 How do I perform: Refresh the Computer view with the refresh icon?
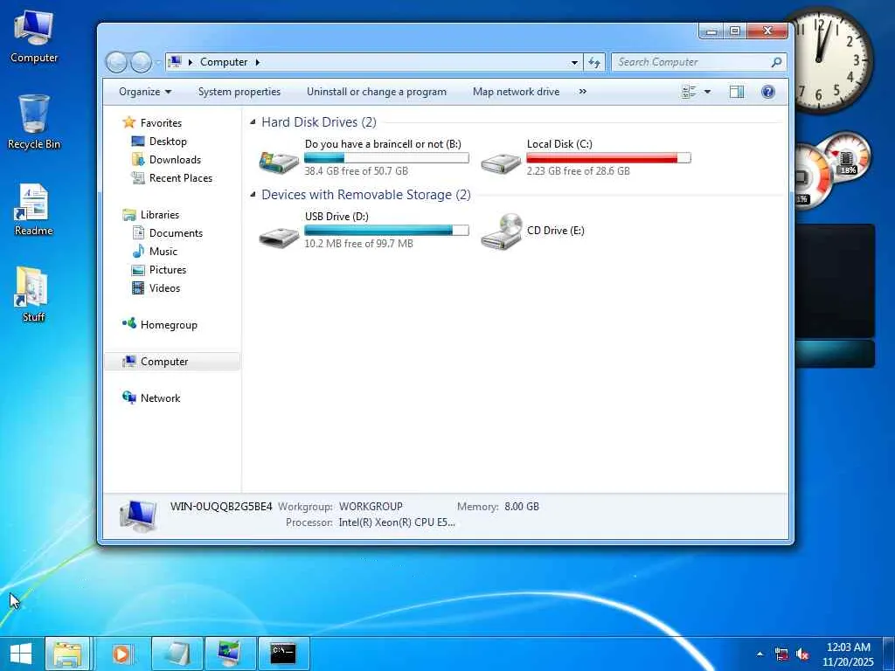[x=594, y=62]
